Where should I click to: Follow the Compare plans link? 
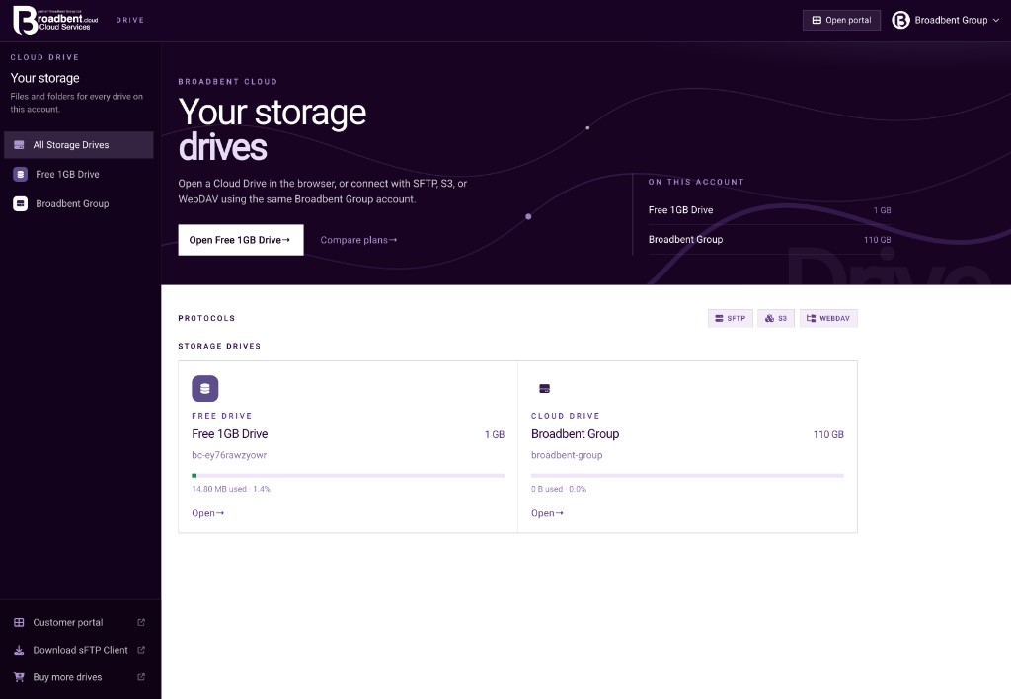pyautogui.click(x=358, y=240)
